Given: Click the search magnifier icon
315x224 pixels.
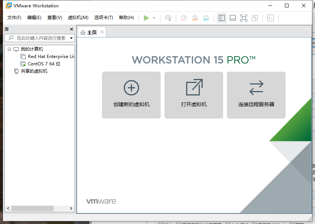Looking at the screenshot, I should click(11, 38).
